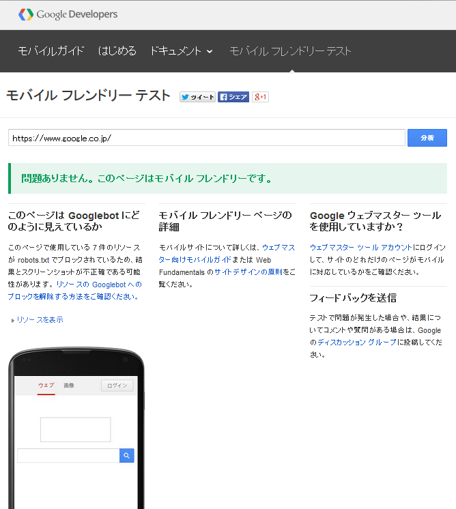
Task: Click the Google Developers logo
Action: click(x=68, y=14)
